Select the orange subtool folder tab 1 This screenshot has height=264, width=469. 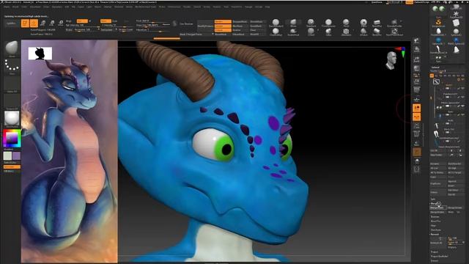[432, 76]
